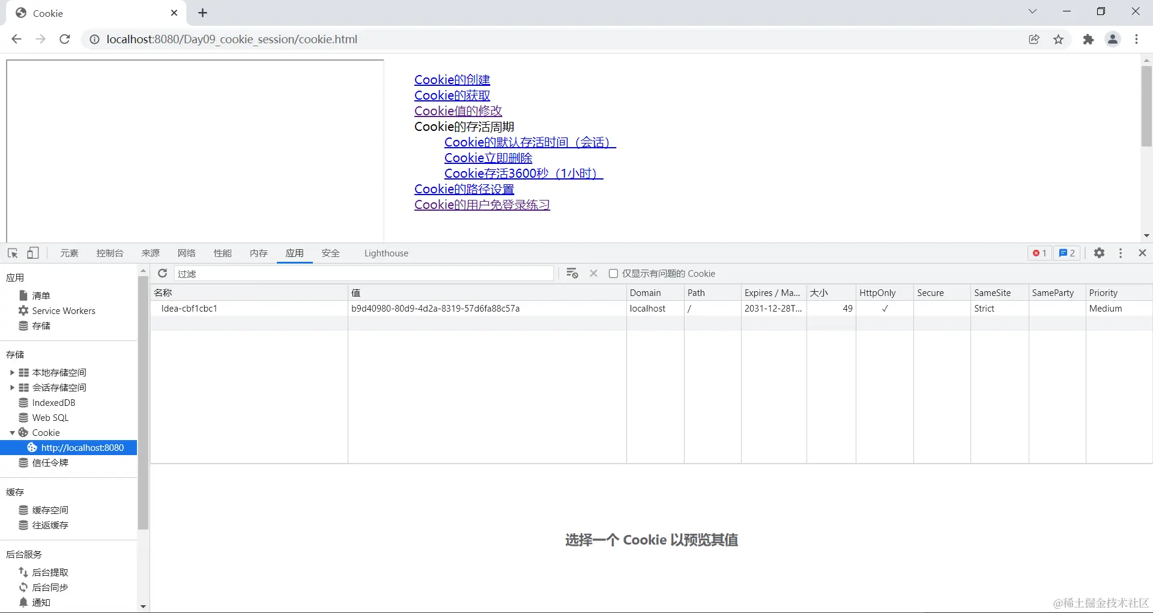Open the tab search chevron
1153x613 pixels.
(1032, 11)
